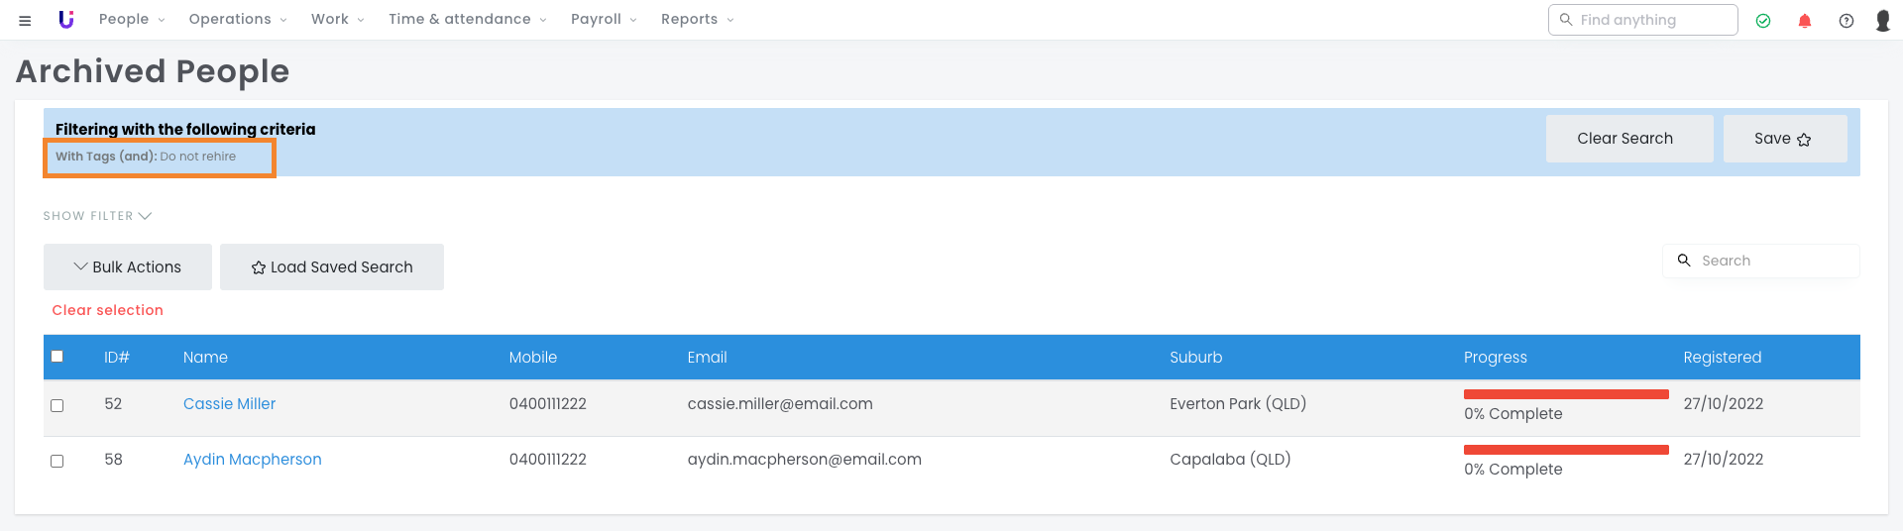The width and height of the screenshot is (1903, 531).
Task: Tick the checkbox for Cassie Miller
Action: tap(57, 405)
